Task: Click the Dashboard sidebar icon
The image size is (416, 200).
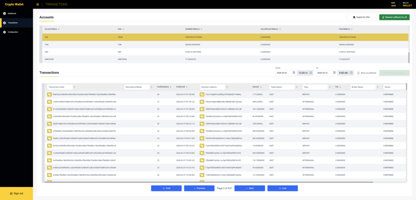Action: coord(4,13)
